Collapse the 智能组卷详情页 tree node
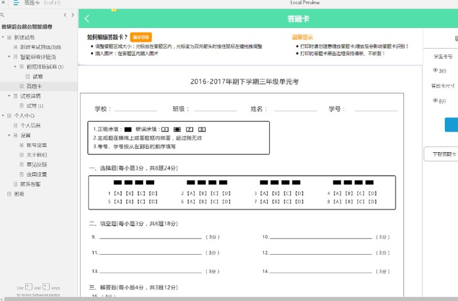This screenshot has width=458, height=301. pos(9,57)
